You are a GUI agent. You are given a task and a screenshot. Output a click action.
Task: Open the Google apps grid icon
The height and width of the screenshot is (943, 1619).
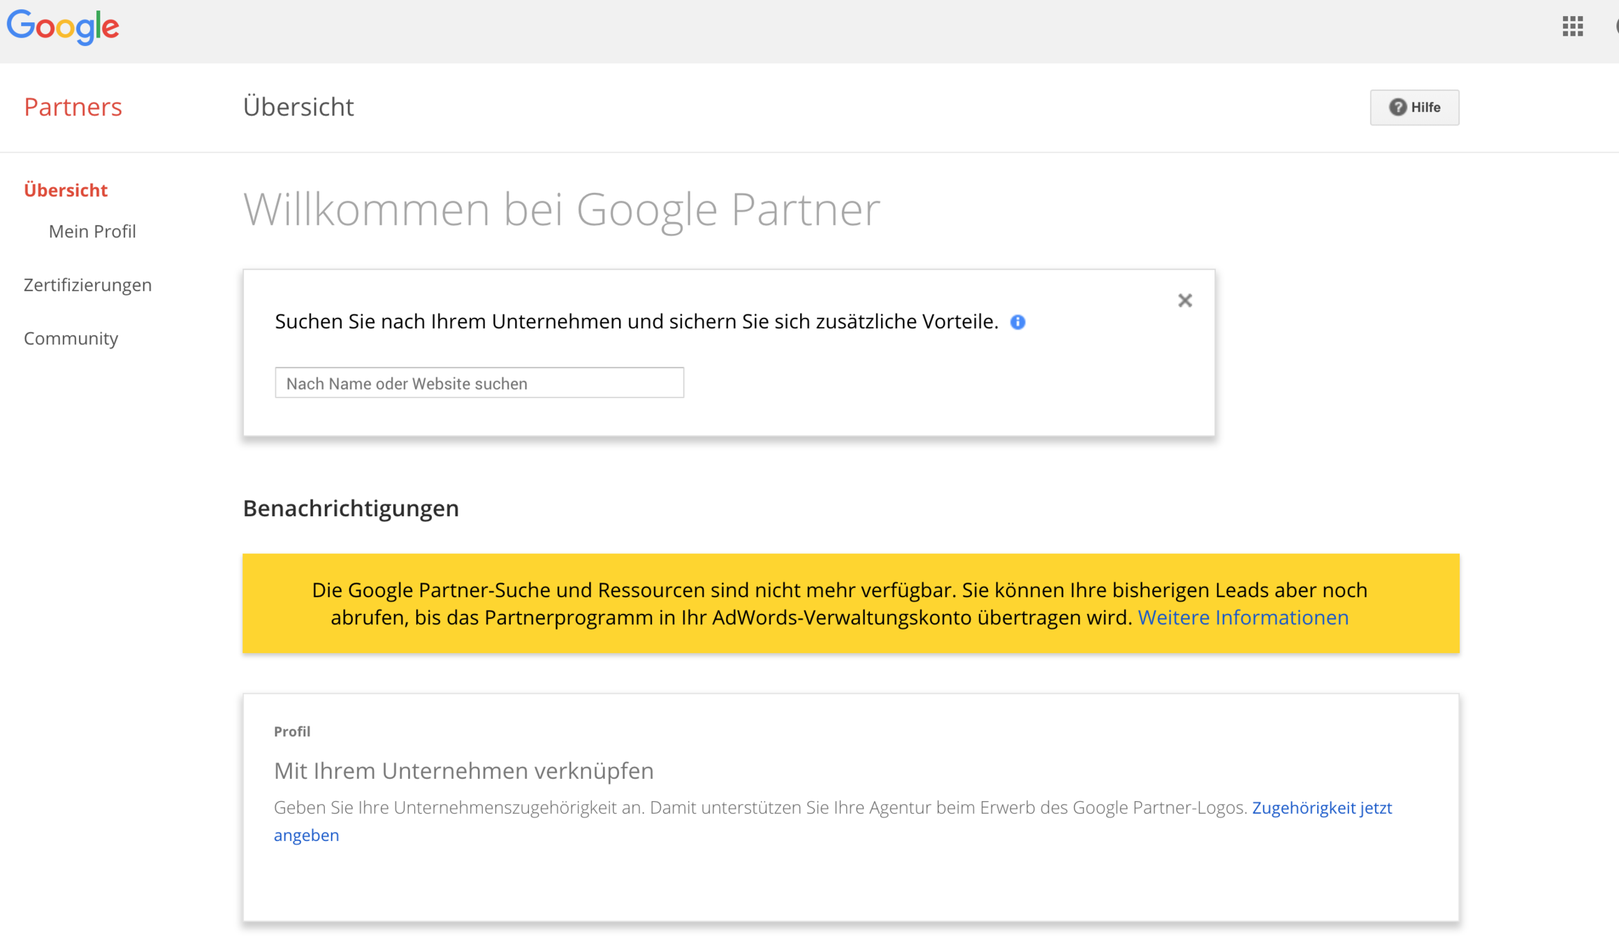tap(1572, 27)
